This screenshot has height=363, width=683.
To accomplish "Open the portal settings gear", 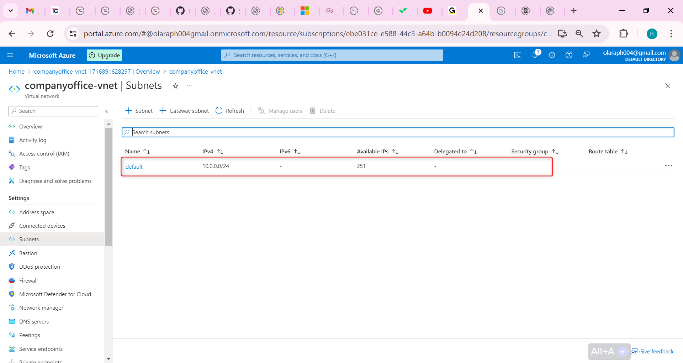I will coord(552,55).
